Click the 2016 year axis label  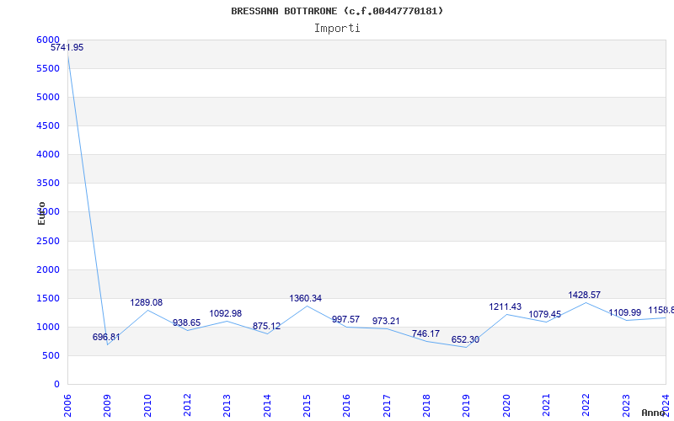tap(347, 405)
